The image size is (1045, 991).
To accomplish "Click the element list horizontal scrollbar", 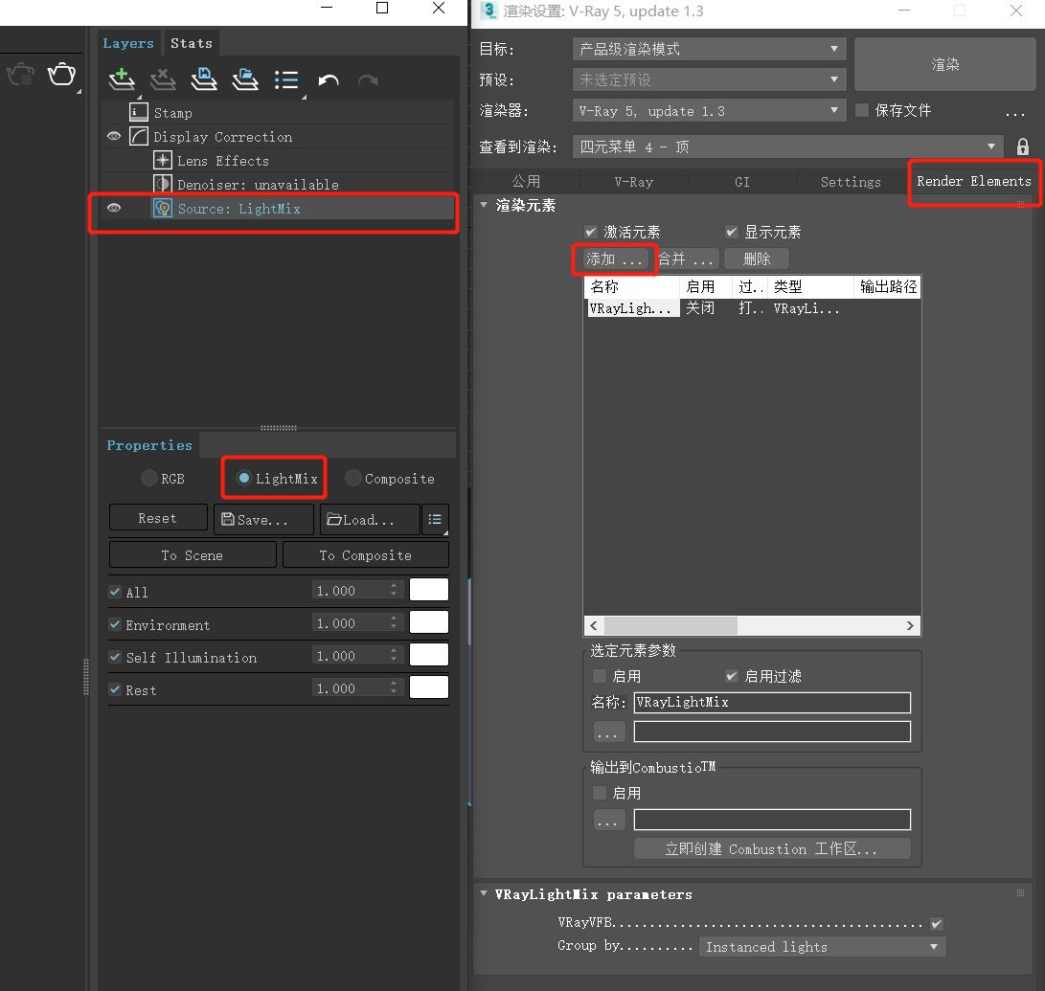I will point(752,625).
